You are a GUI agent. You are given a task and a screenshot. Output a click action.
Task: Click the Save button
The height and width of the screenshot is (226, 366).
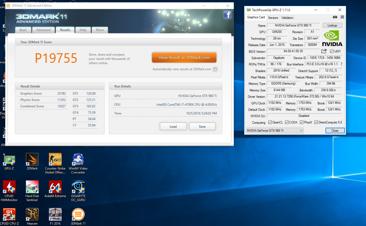pyautogui.click(x=202, y=126)
